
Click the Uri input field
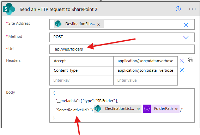click(122, 49)
